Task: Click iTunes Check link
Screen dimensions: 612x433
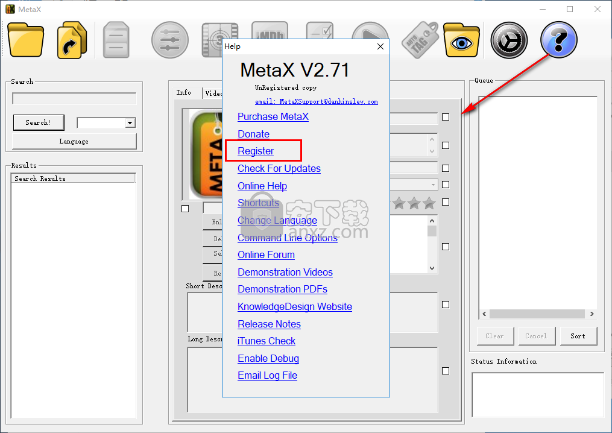Action: (x=267, y=341)
